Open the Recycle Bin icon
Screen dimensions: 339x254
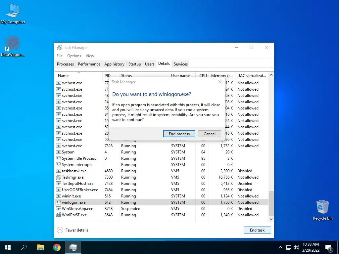pyautogui.click(x=322, y=210)
